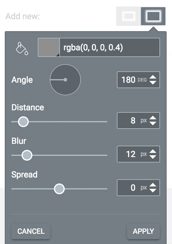Image resolution: width=172 pixels, height=244 pixels.
Task: Click the paint bucket color icon
Action: pyautogui.click(x=22, y=49)
